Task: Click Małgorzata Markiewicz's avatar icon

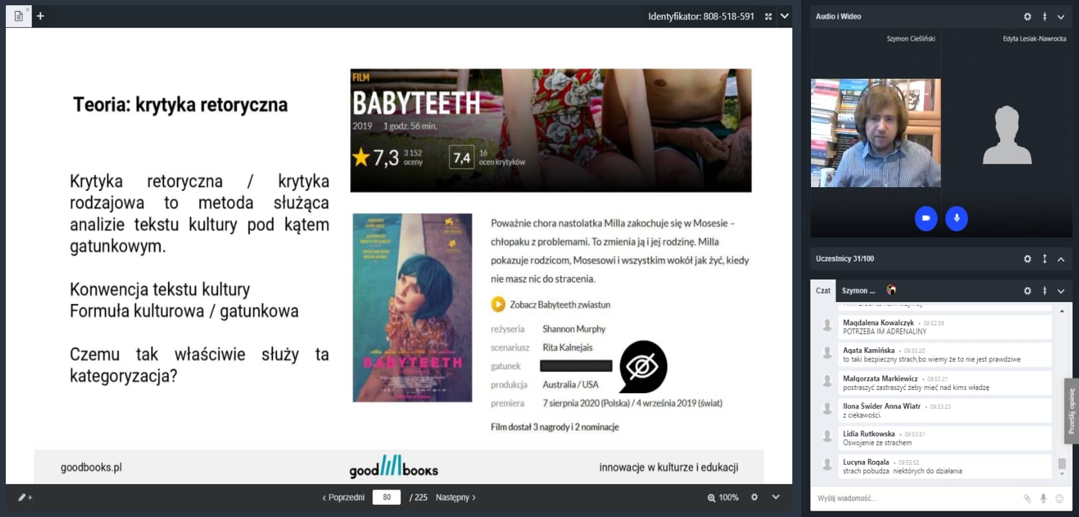Action: coord(827,381)
